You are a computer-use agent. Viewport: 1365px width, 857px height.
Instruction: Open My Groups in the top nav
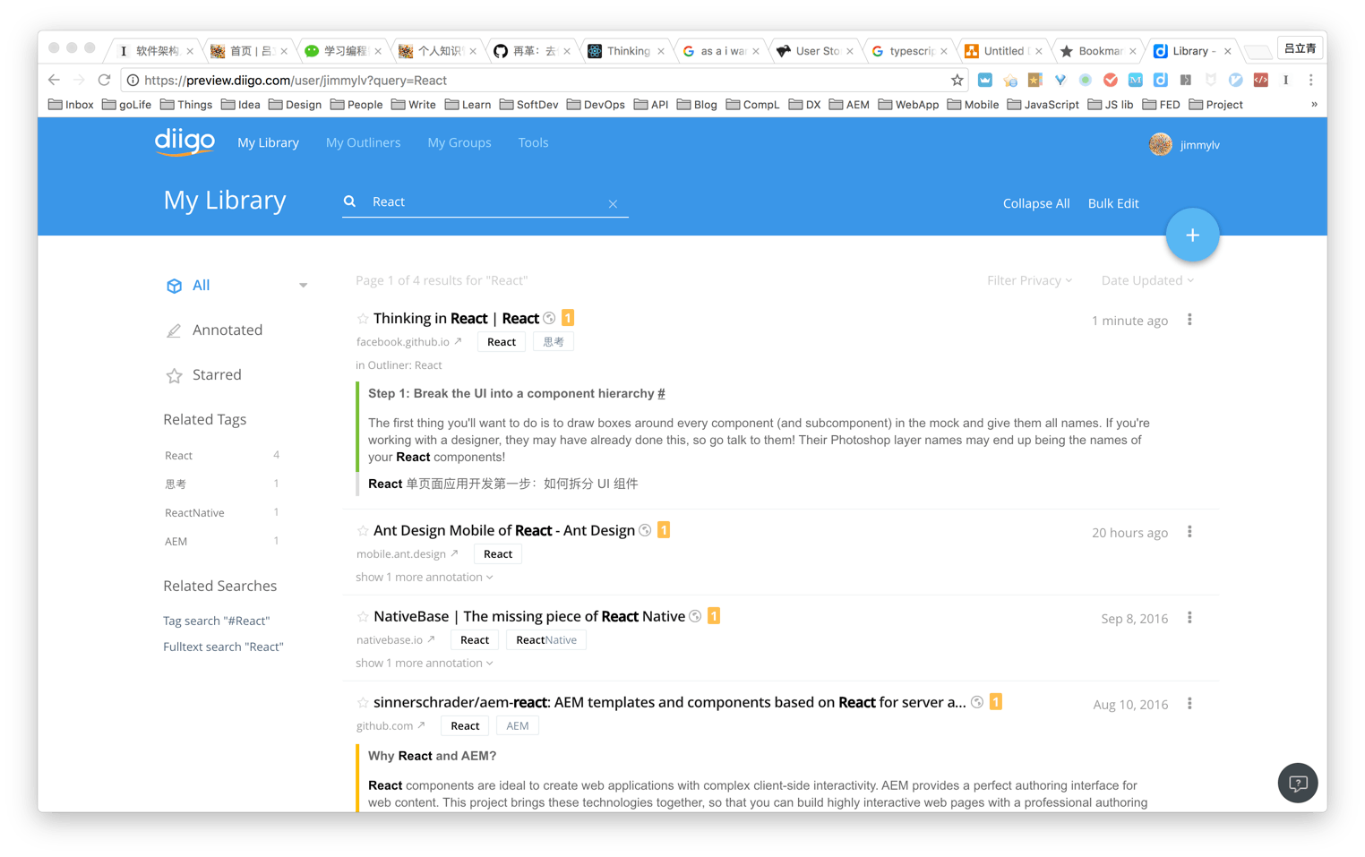pyautogui.click(x=459, y=142)
